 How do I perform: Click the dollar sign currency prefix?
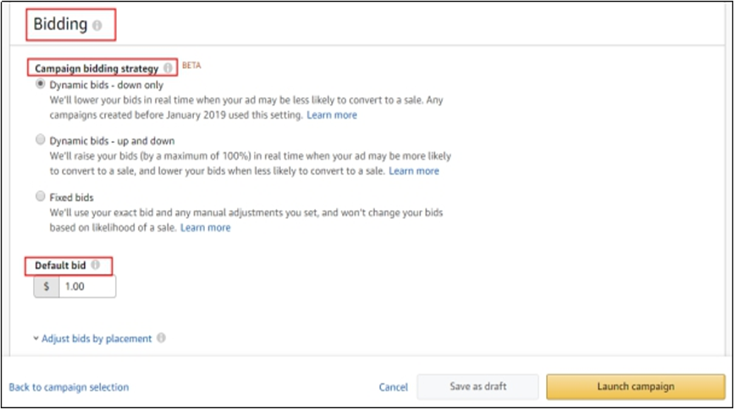47,286
